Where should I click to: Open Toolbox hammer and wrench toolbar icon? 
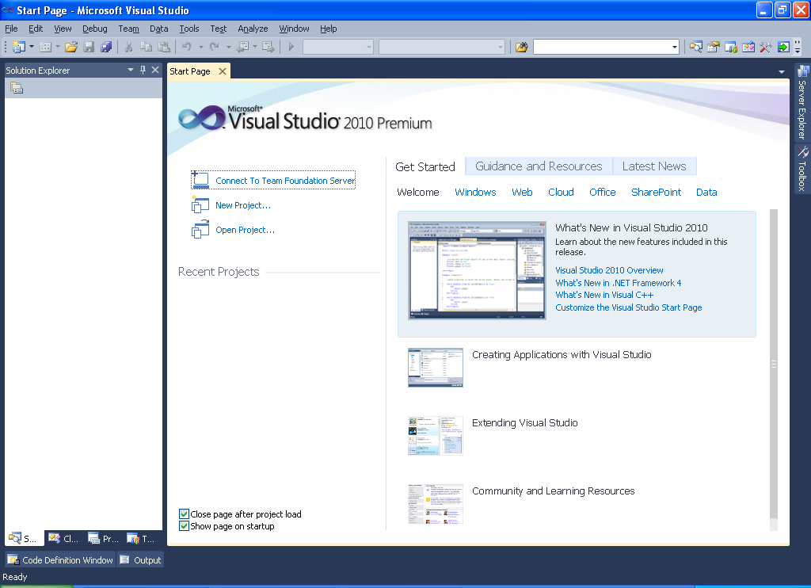766,47
